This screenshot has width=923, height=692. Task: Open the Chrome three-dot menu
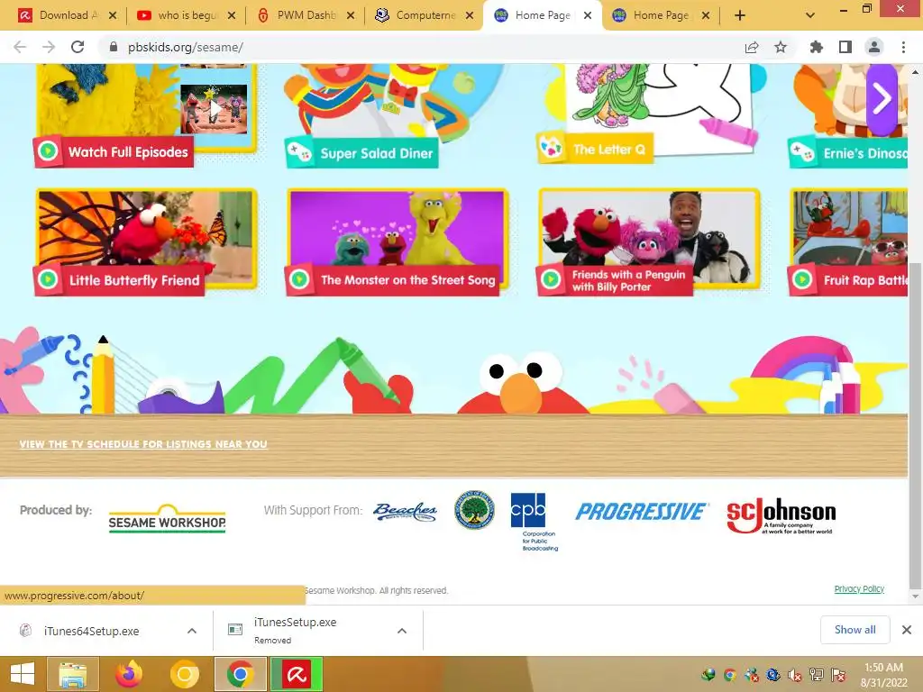(x=903, y=47)
